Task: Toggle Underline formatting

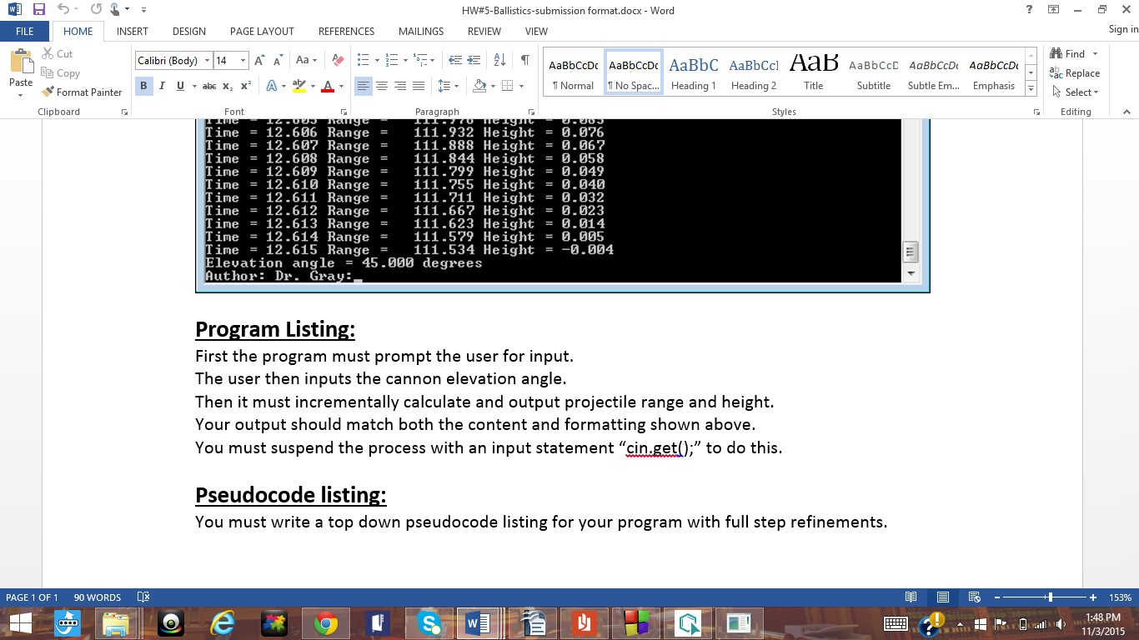Action: click(180, 86)
